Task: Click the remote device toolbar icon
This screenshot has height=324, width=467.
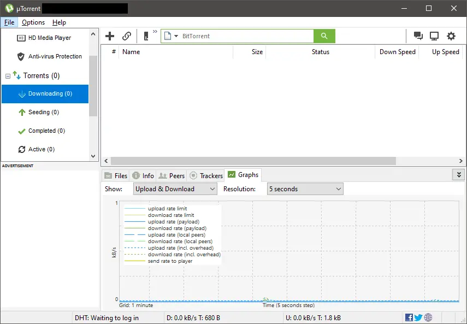Action: coord(146,36)
